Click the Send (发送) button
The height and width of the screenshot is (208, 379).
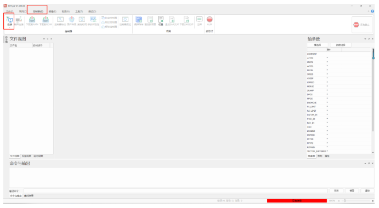(336, 190)
